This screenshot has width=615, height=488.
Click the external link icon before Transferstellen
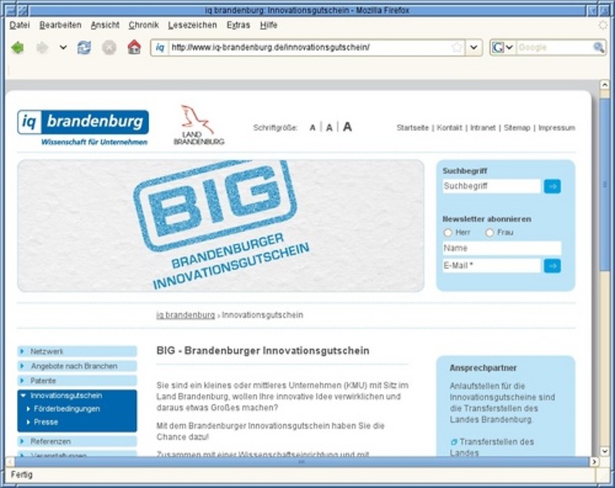click(454, 442)
